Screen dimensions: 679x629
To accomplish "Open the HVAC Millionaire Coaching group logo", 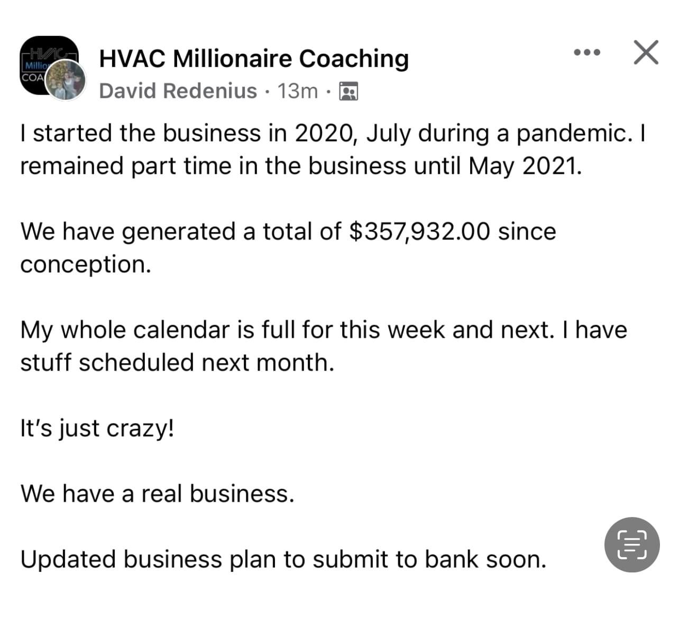I will [x=49, y=64].
